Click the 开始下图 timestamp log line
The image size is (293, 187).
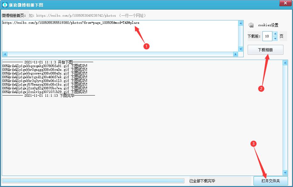pyautogui.click(x=47, y=62)
